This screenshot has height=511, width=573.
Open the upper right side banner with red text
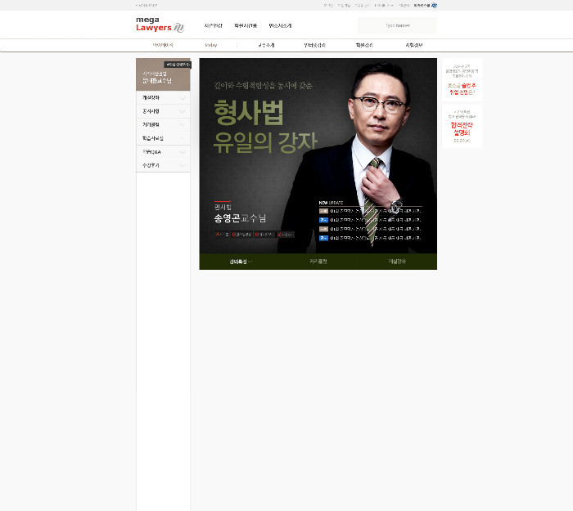pyautogui.click(x=462, y=79)
